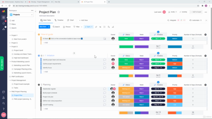
Task: Click Add View
Action: [x=83, y=20]
